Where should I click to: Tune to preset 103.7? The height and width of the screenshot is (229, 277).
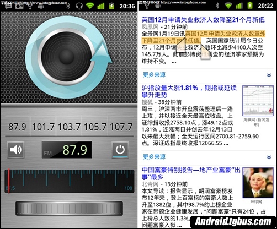[70, 127]
